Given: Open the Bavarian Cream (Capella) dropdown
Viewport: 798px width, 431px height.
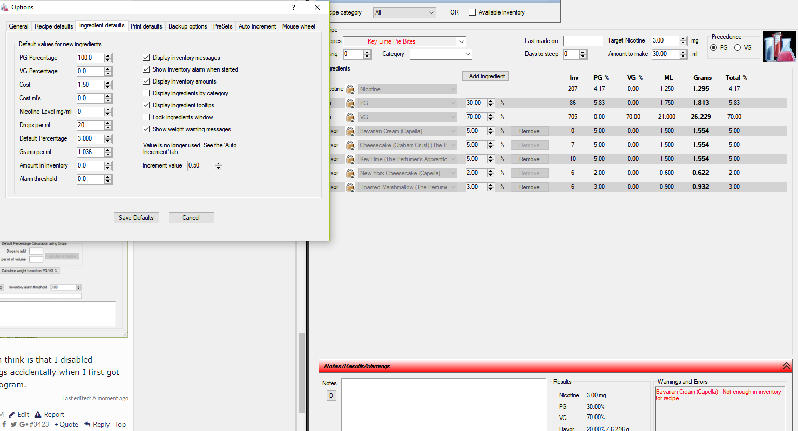Looking at the screenshot, I should (408, 131).
